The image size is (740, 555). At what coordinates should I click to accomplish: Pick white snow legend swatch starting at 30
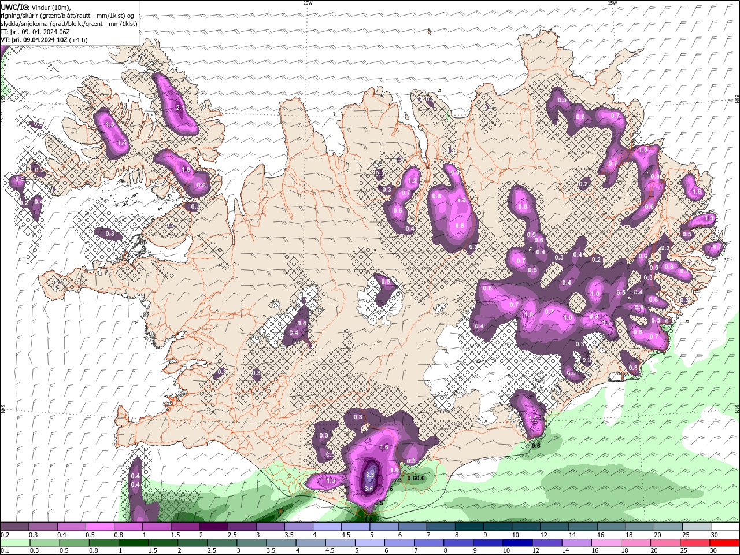pos(725,527)
